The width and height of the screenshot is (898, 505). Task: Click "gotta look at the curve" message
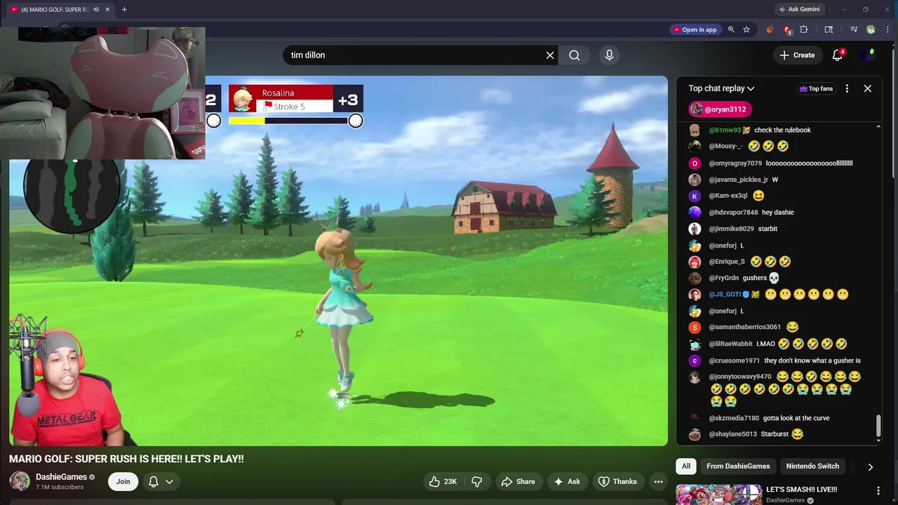click(796, 418)
